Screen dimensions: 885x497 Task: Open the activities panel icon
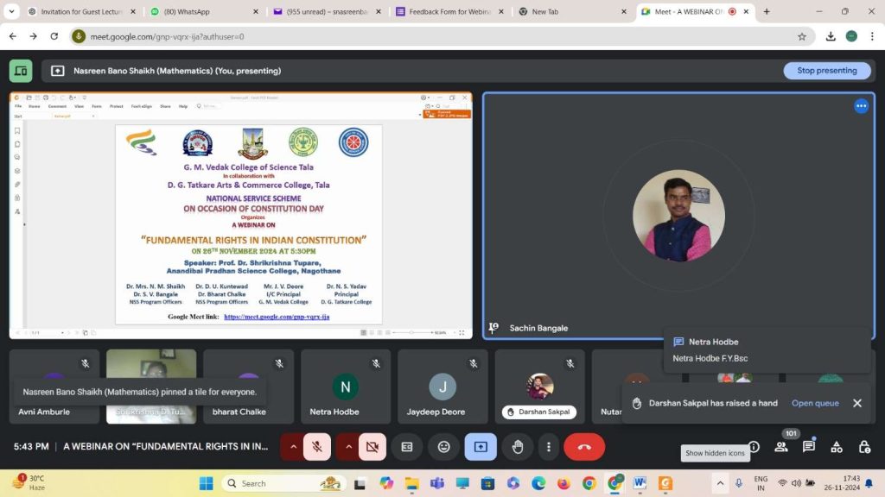[x=837, y=447]
